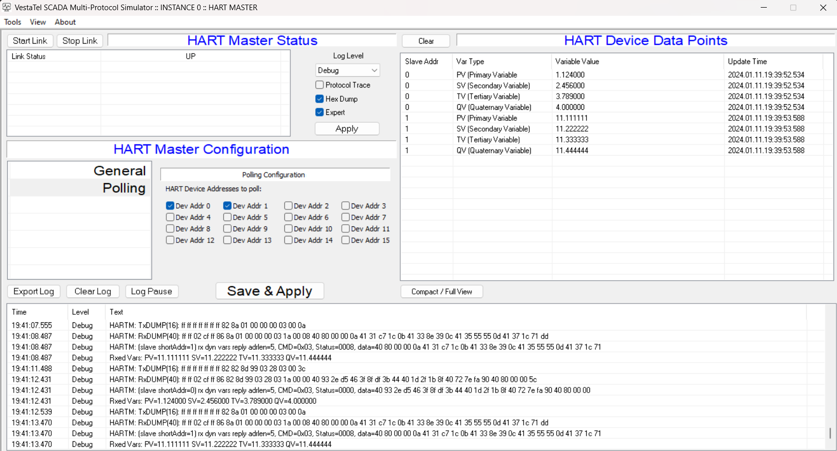Viewport: 837px width, 451px height.
Task: Disable the Expert checkbox
Action: [319, 112]
